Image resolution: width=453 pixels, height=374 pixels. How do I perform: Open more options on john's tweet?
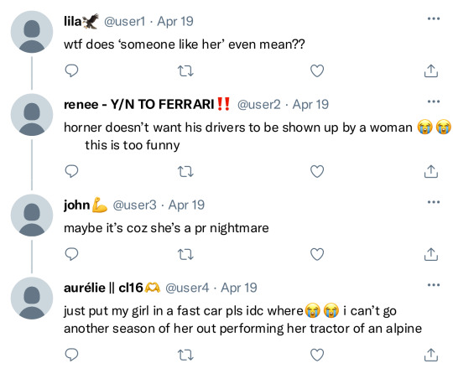click(x=434, y=202)
